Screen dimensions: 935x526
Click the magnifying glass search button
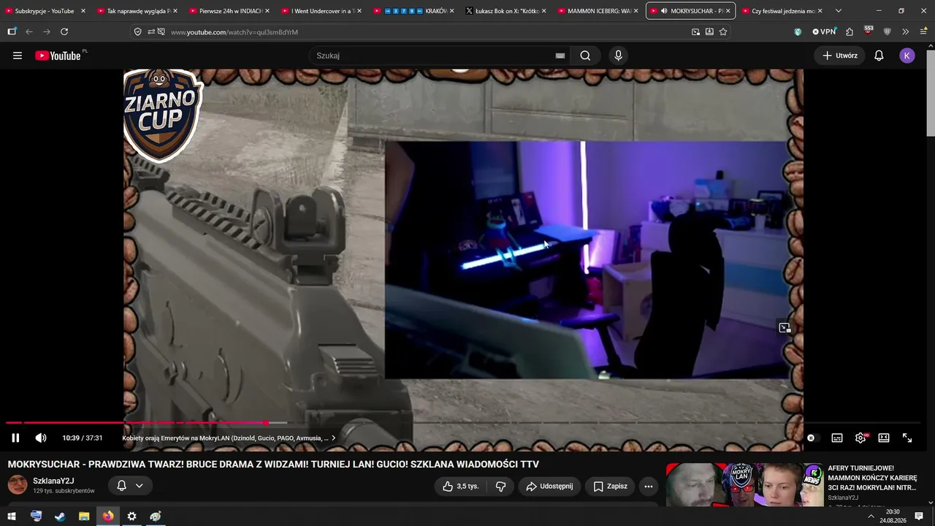point(585,56)
